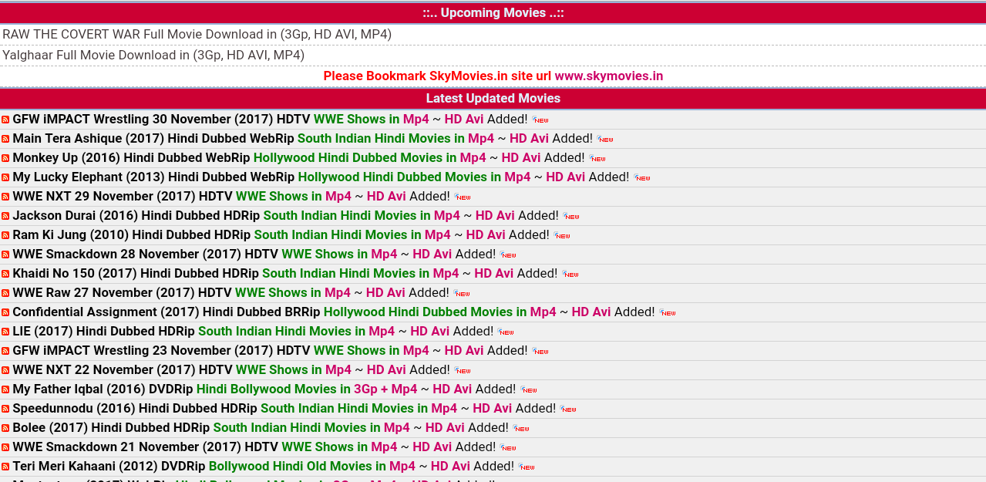Click 'WWE Shows in' on GFW iMPACT 30 November row
The height and width of the screenshot is (482, 986).
(x=357, y=120)
